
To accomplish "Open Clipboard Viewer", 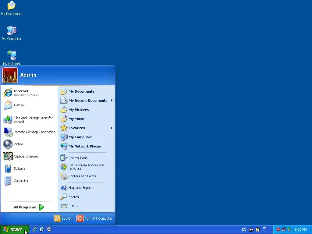I will [x=29, y=156].
